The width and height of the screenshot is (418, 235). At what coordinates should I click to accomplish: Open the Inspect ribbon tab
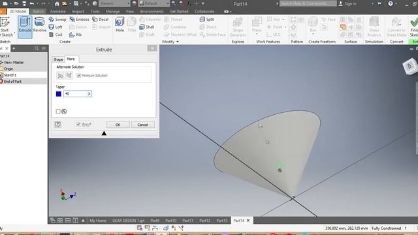point(78,12)
